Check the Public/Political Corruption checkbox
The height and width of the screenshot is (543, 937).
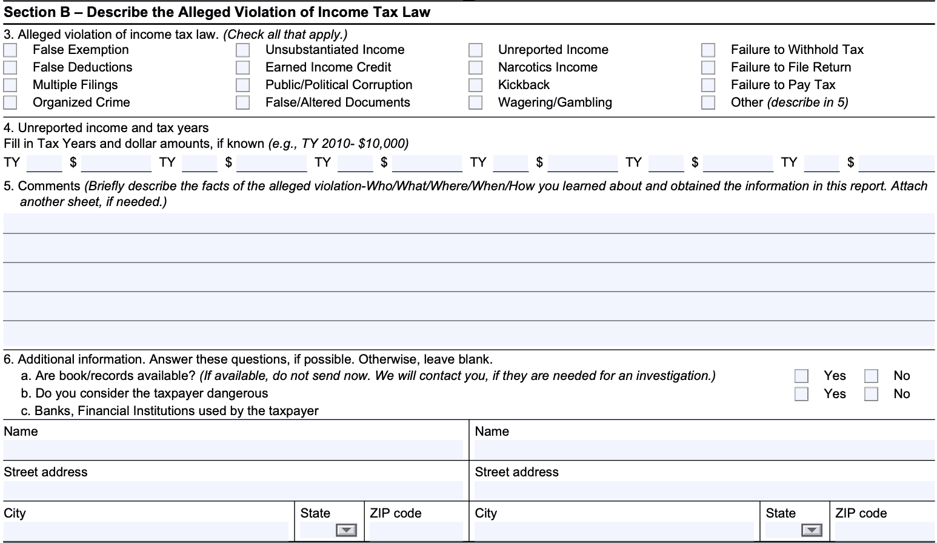coord(242,85)
